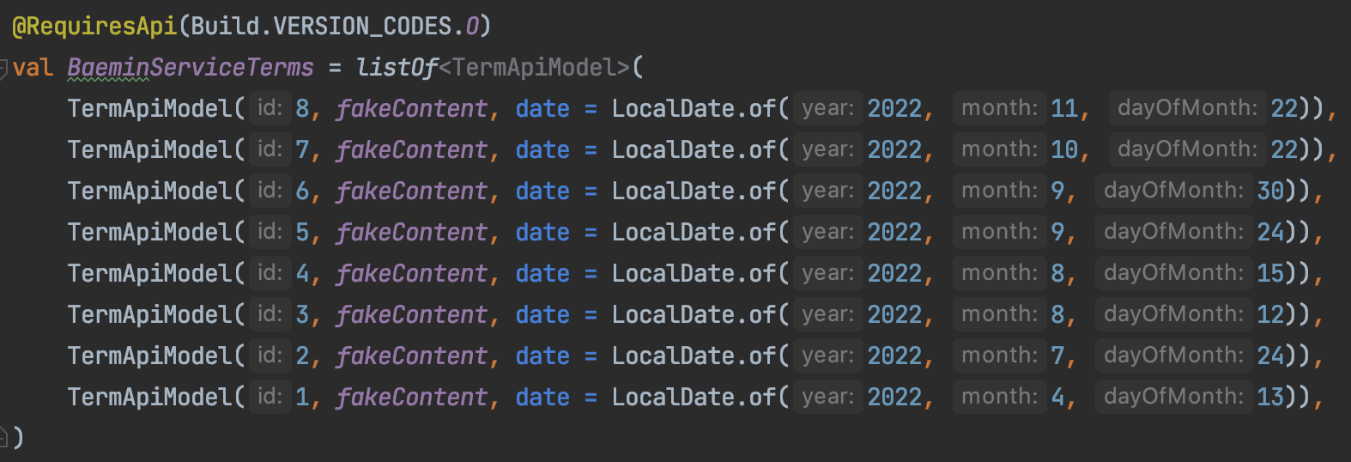Collapse the listOf code block fold marker
1351x462 pixels.
pos(4,68)
